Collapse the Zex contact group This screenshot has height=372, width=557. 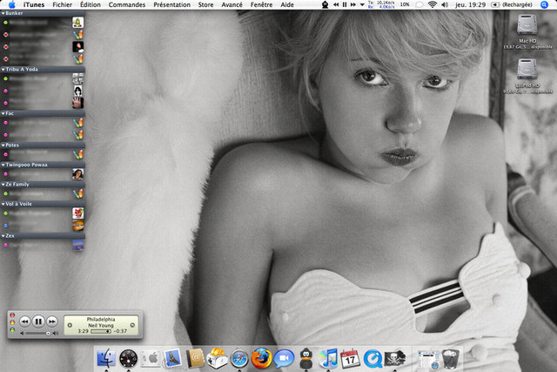click(x=3, y=236)
